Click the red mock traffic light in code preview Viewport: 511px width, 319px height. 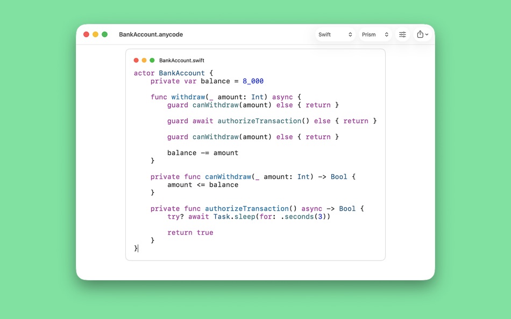pyautogui.click(x=136, y=60)
